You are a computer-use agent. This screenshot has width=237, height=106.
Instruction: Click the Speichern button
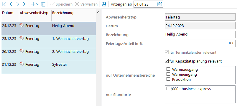61,4
